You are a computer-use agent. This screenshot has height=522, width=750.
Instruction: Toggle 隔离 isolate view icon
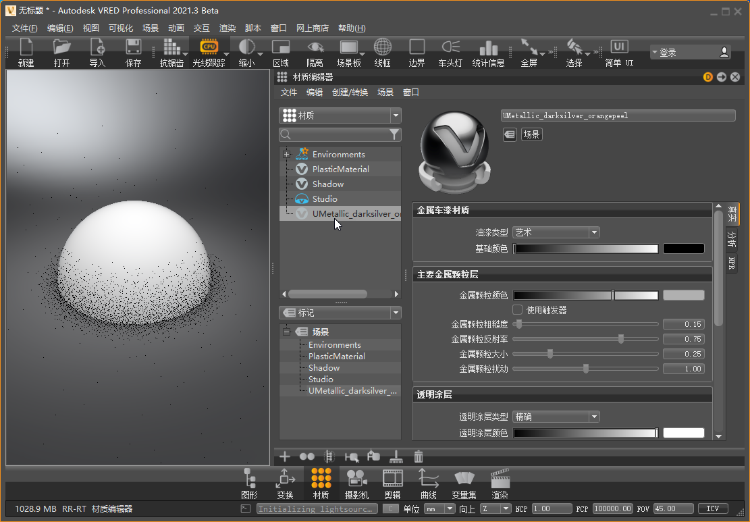[315, 47]
